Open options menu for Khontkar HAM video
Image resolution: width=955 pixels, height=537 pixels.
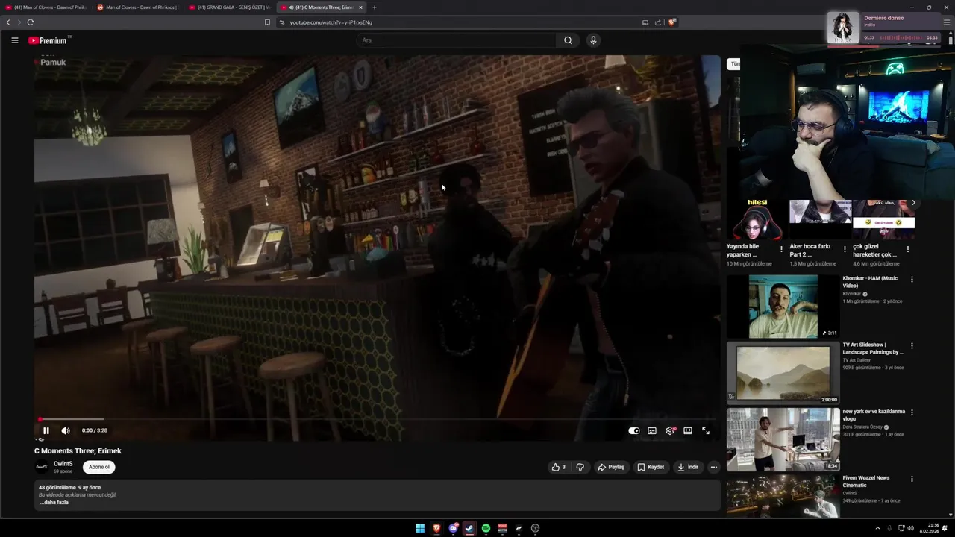point(912,279)
